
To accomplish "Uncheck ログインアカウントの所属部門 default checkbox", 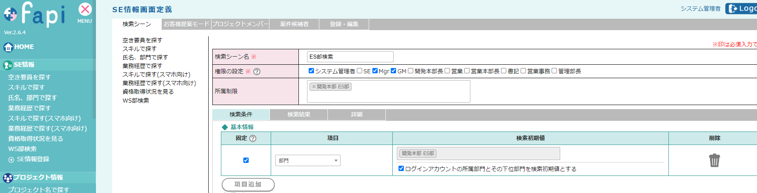I will [x=401, y=169].
